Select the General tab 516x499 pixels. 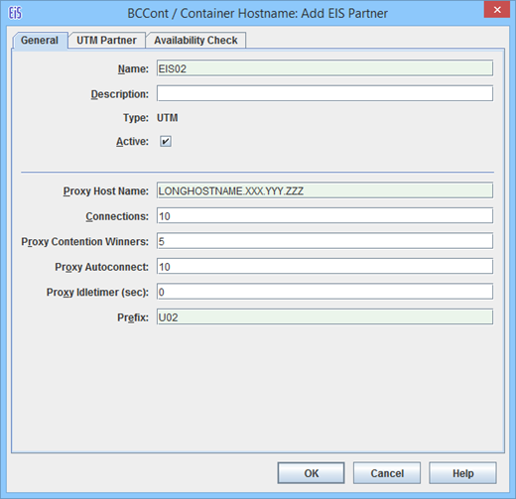(40, 41)
